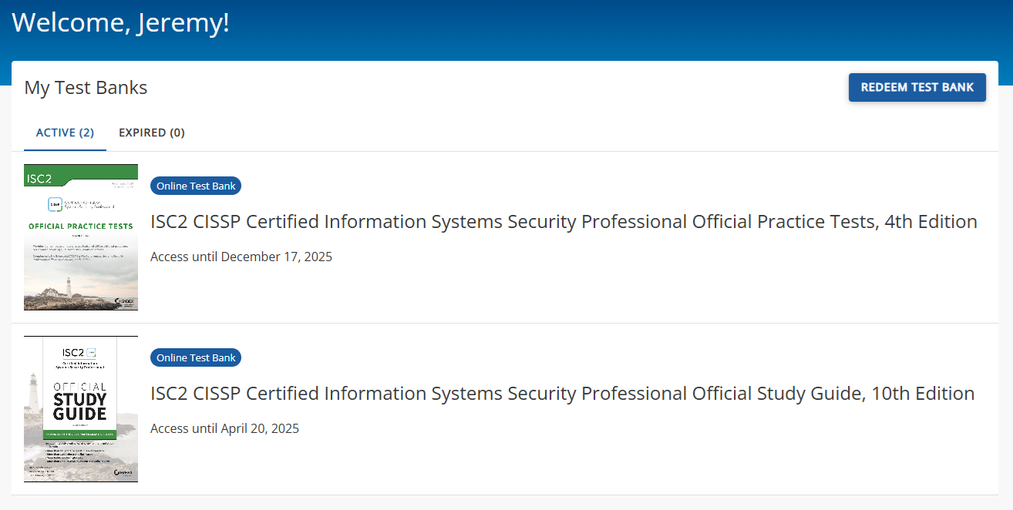The height and width of the screenshot is (510, 1013).
Task: Click the 'Welcome, Jeremy!' heading
Action: point(121,22)
